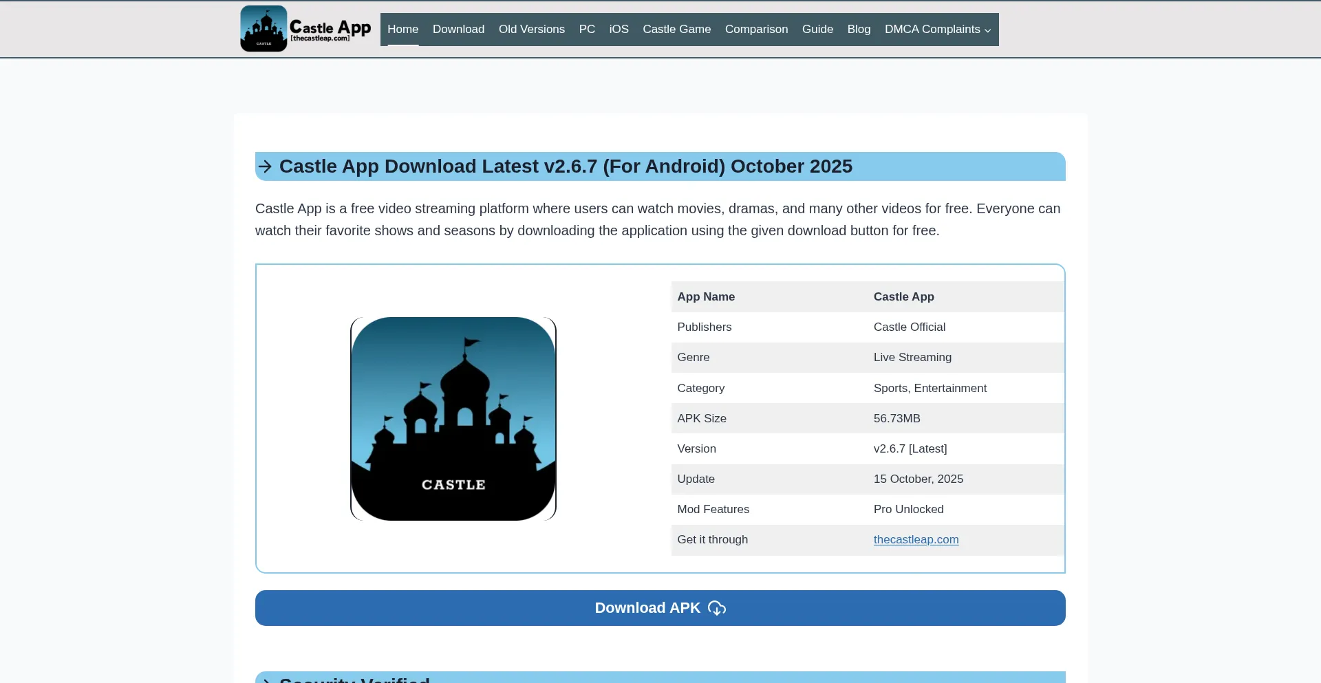Open the Guide menu item

817,30
